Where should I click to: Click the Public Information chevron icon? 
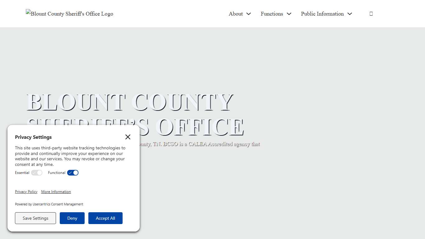tap(350, 14)
